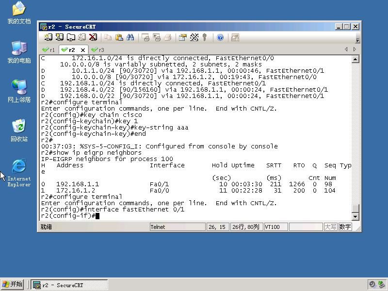The image size is (388, 291).
Task: Click the key-string aaa command line
Action: pyautogui.click(x=114, y=128)
